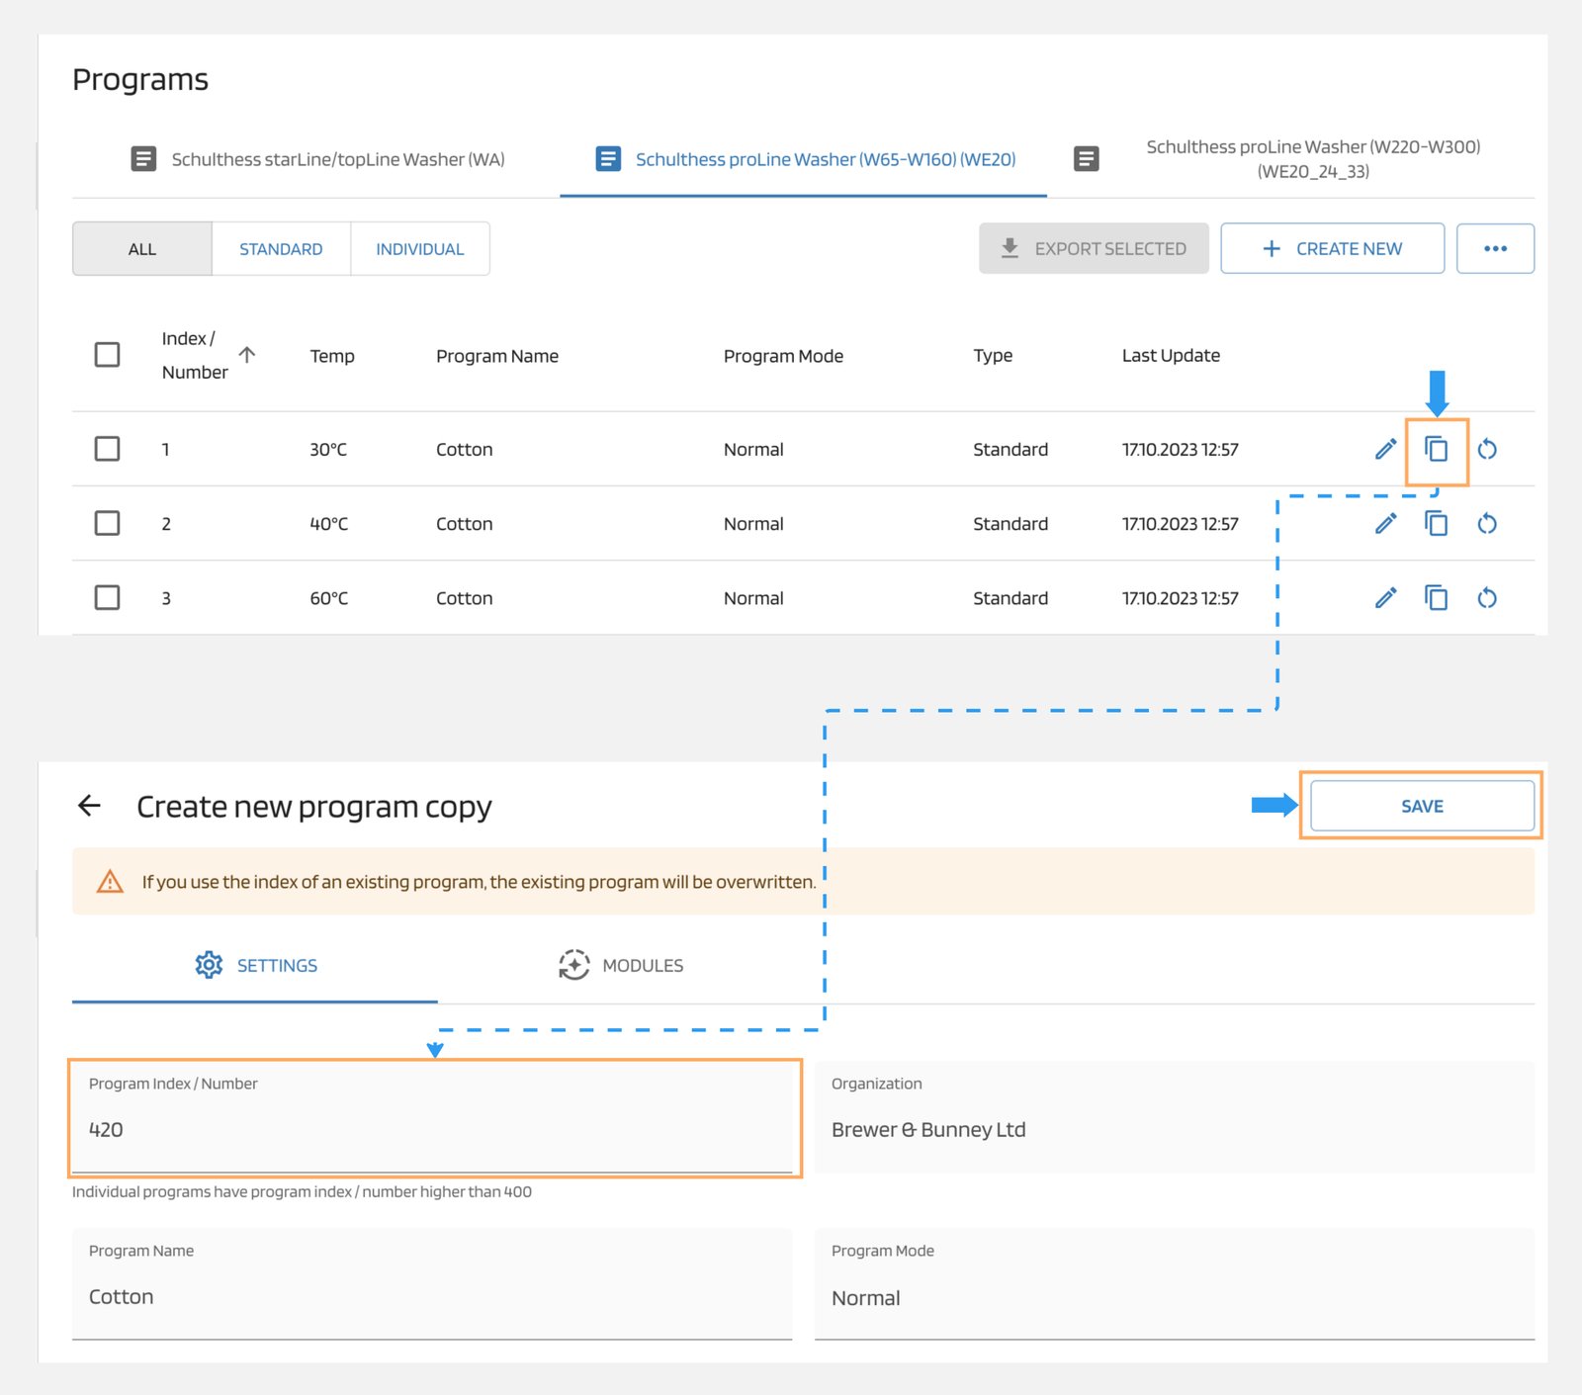1582x1395 pixels.
Task: Sort by Index/Number column arrow
Action: coord(247,355)
